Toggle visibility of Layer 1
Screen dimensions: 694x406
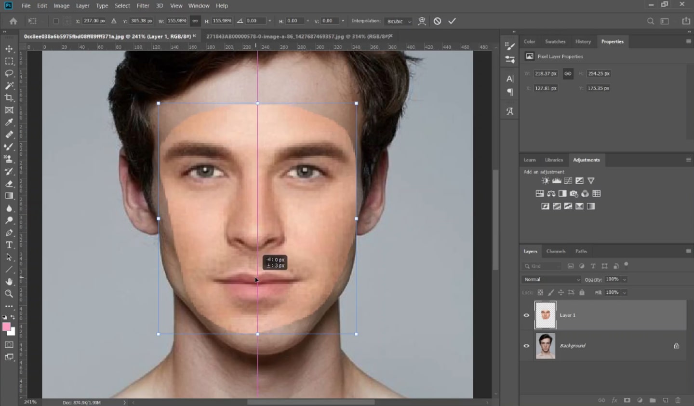(x=526, y=315)
